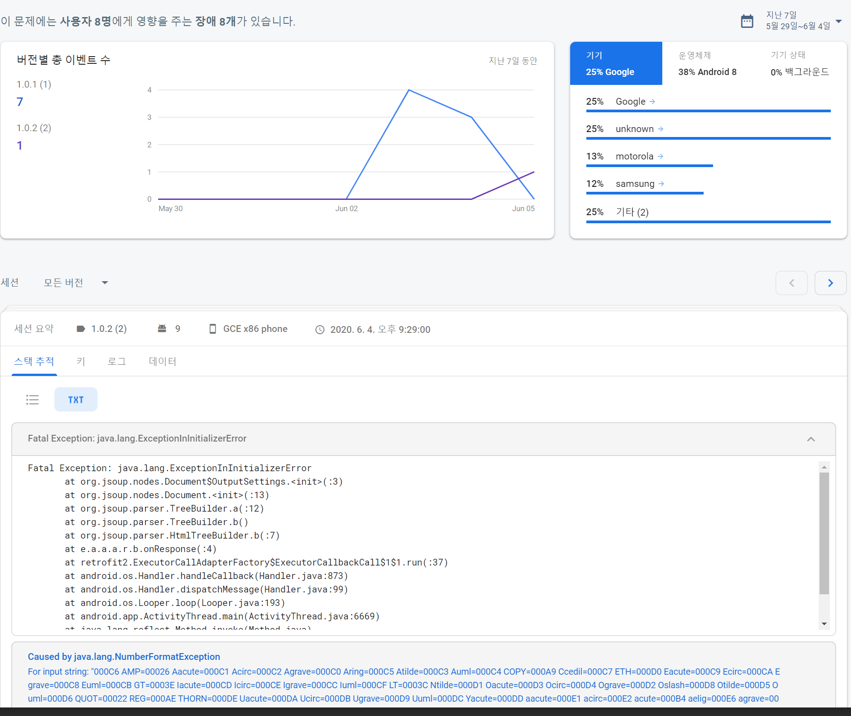This screenshot has height=716, width=851.
Task: Toggle the TXT stack trace view
Action: pos(76,399)
